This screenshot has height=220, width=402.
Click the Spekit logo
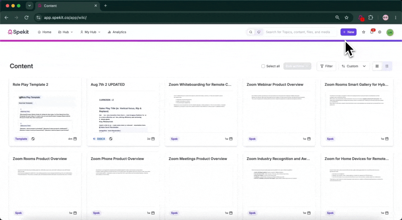(18, 32)
